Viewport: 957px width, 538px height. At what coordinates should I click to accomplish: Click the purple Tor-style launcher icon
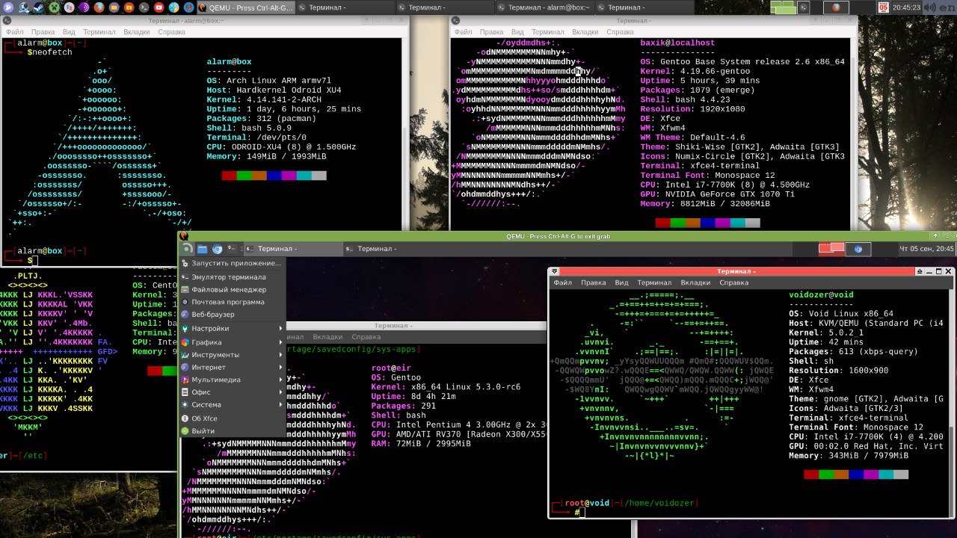point(84,7)
